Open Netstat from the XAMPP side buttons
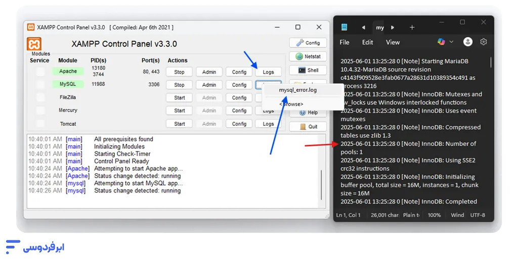The image size is (518, 260). tap(308, 57)
